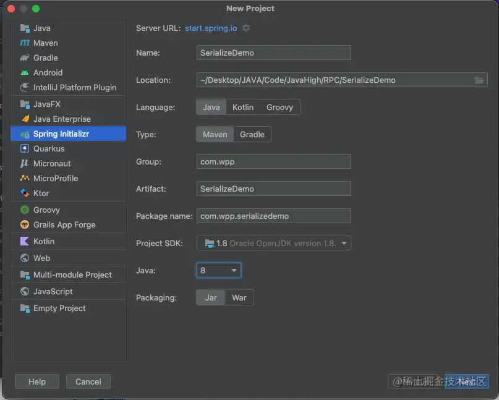Set language to Java

point(211,107)
